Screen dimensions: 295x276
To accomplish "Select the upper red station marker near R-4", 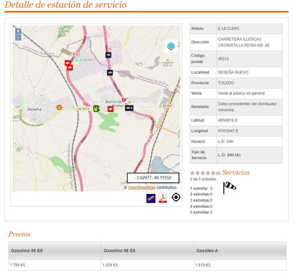I will point(68,63).
